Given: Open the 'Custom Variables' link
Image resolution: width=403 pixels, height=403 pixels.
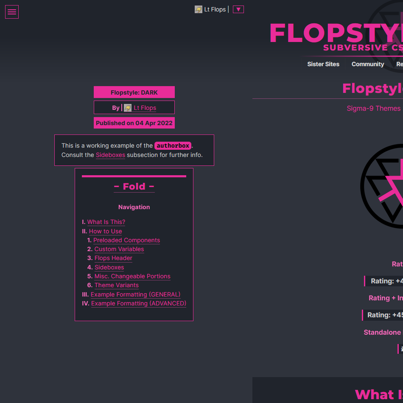Looking at the screenshot, I should point(119,249).
